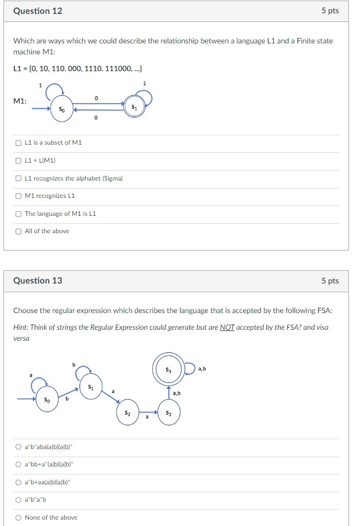Select the a*bb+a*(a|b)(a|b)* answer

click(x=17, y=464)
